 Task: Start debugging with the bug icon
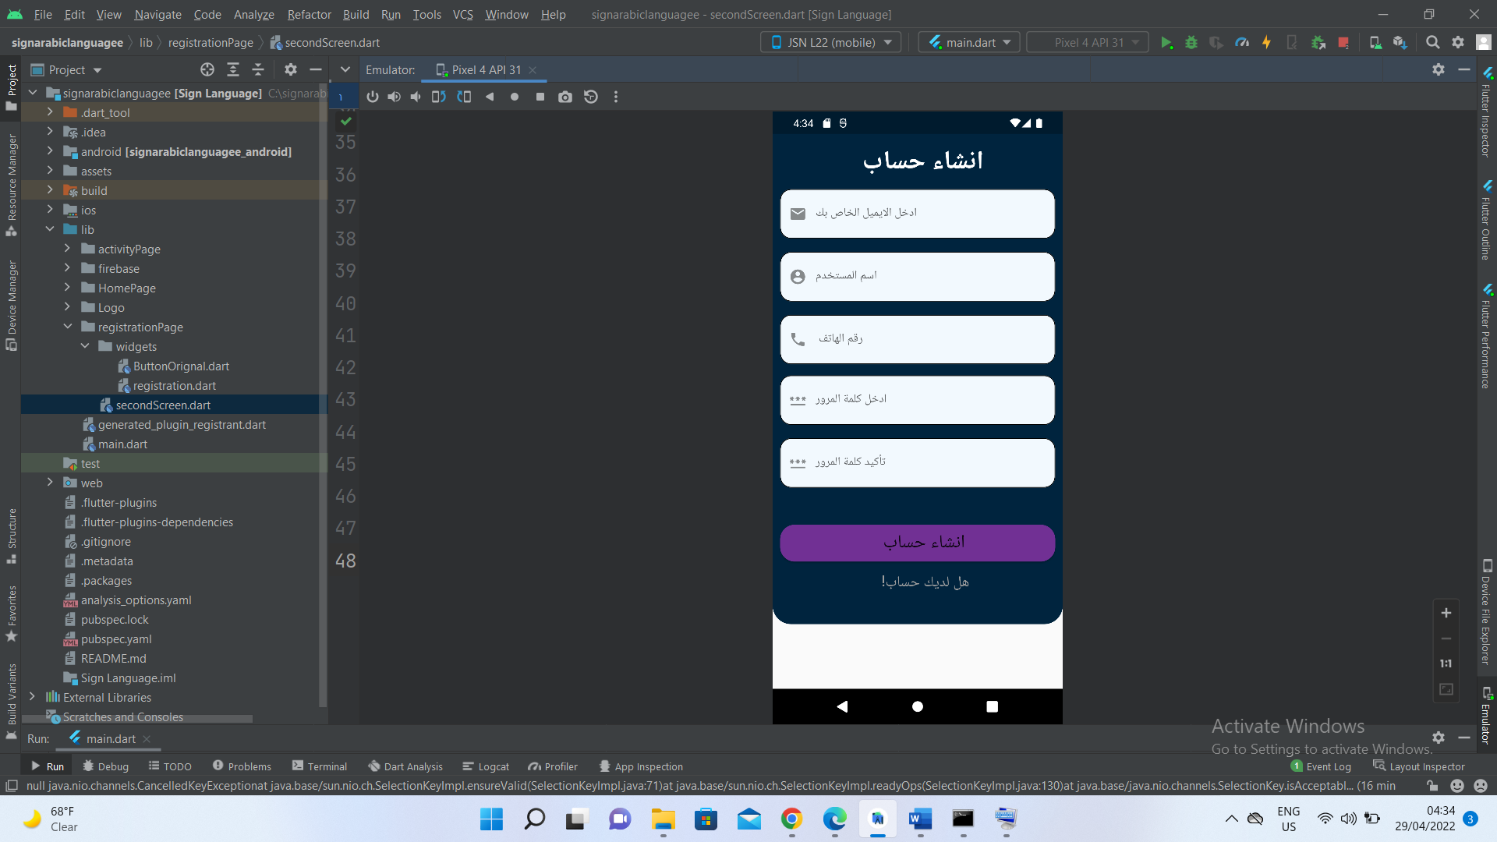click(1191, 42)
